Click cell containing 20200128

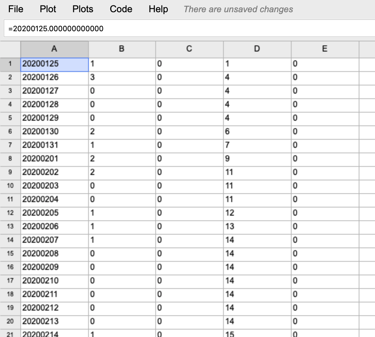coord(55,105)
